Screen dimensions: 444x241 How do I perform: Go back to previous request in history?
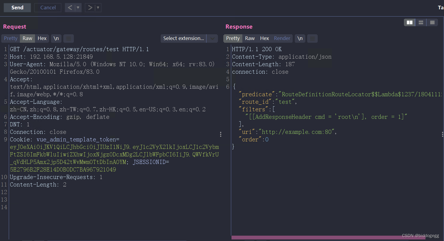[70, 8]
